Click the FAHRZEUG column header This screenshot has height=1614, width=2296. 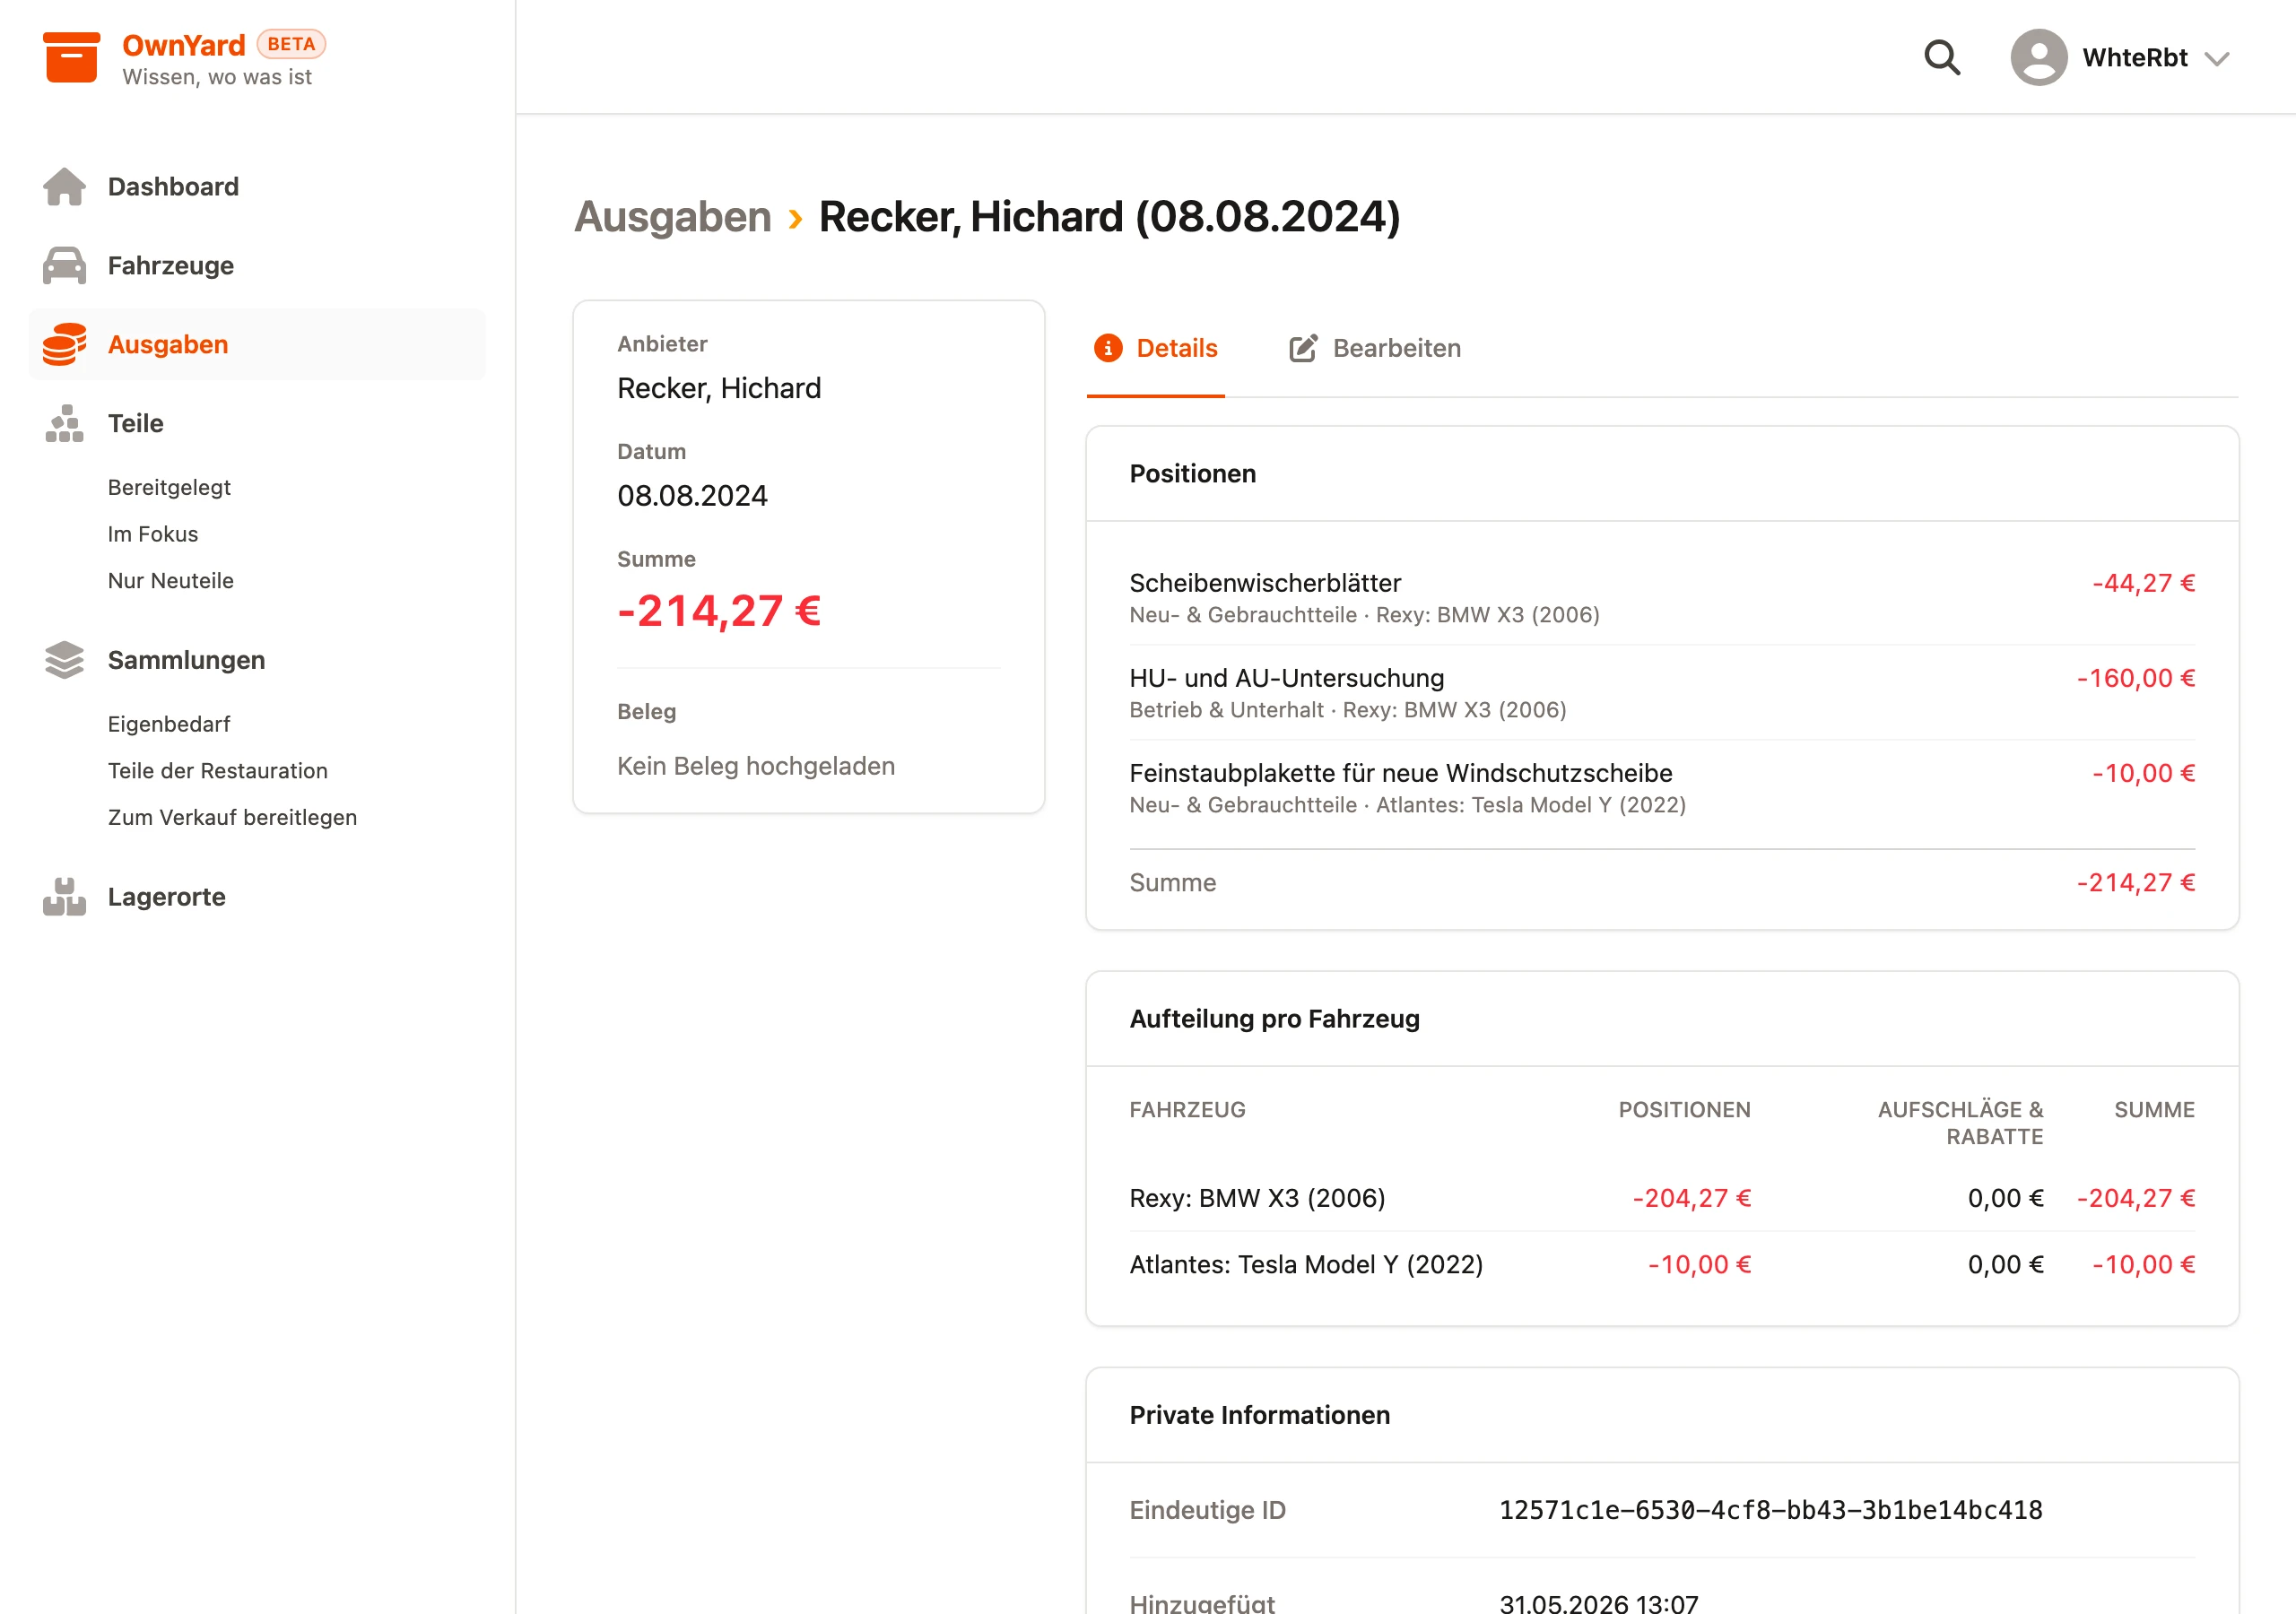pyautogui.click(x=1187, y=1110)
